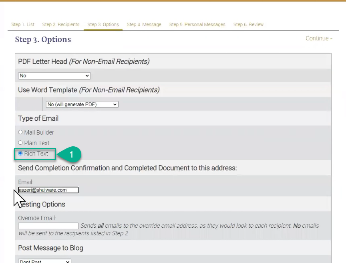Click the Type of Email section header
This screenshot has width=346, height=263.
pyautogui.click(x=38, y=118)
